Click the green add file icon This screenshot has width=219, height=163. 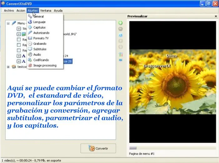click(121, 23)
